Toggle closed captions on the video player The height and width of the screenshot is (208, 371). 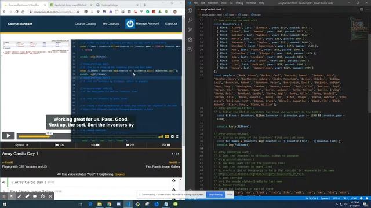[x=167, y=136]
